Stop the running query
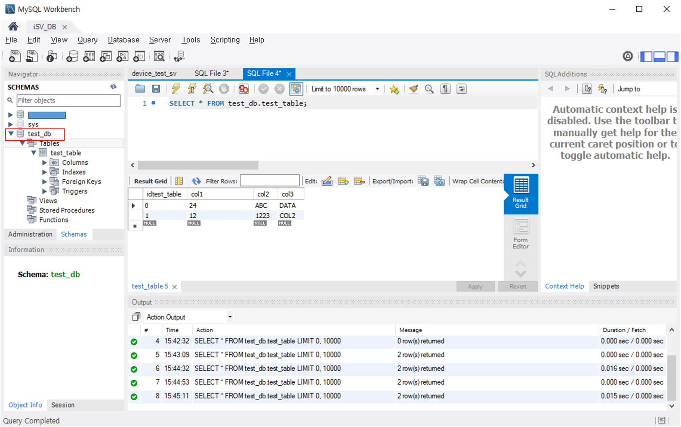 224,89
